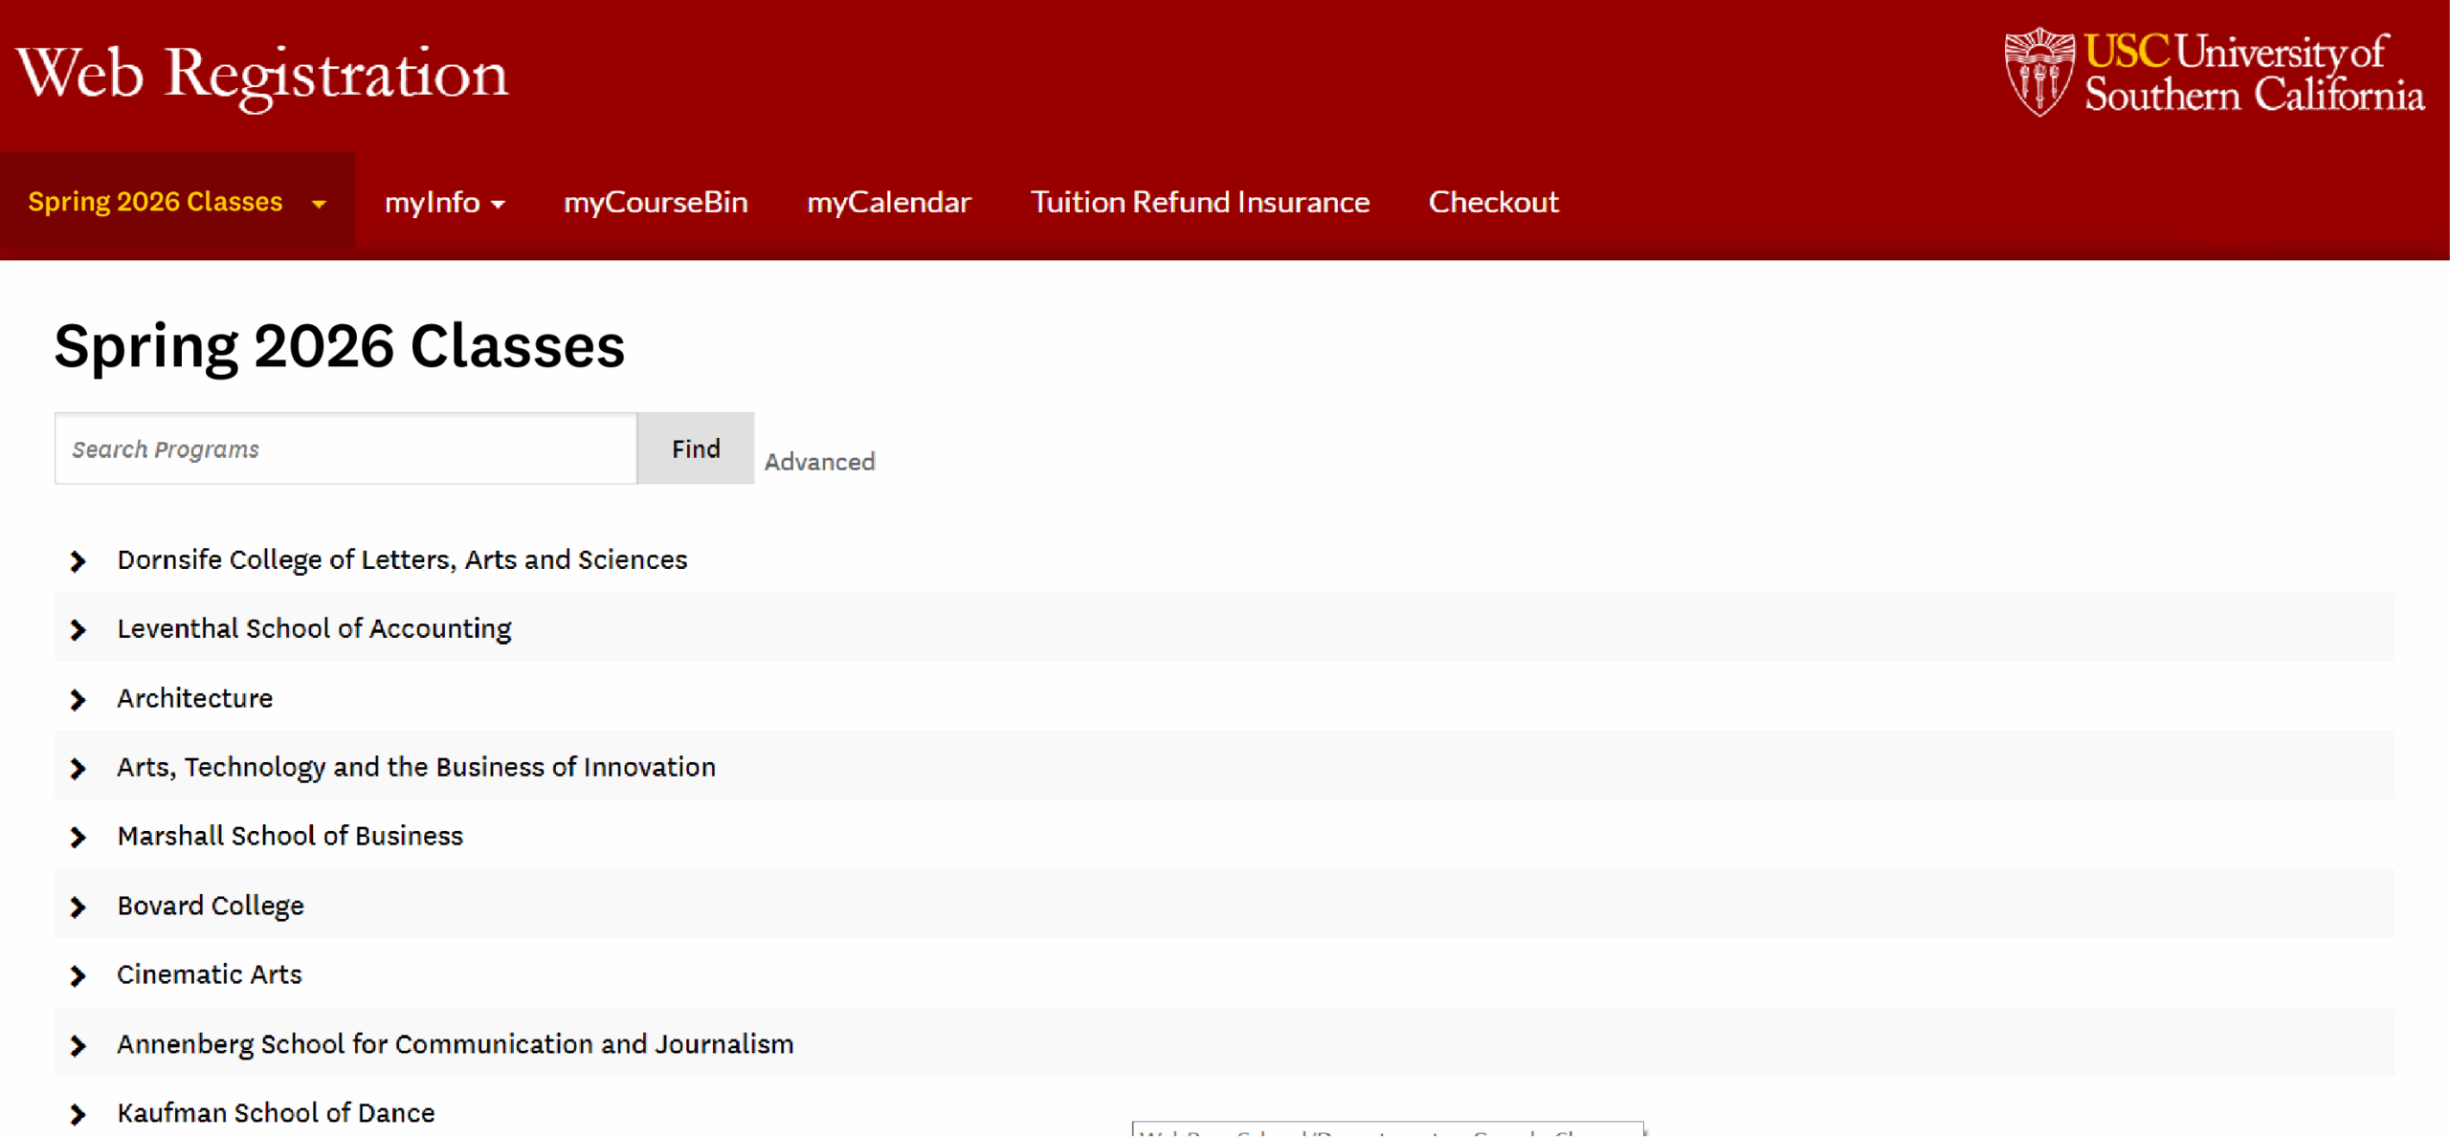Click the Search Programs input field
This screenshot has width=2450, height=1137.
tap(345, 448)
